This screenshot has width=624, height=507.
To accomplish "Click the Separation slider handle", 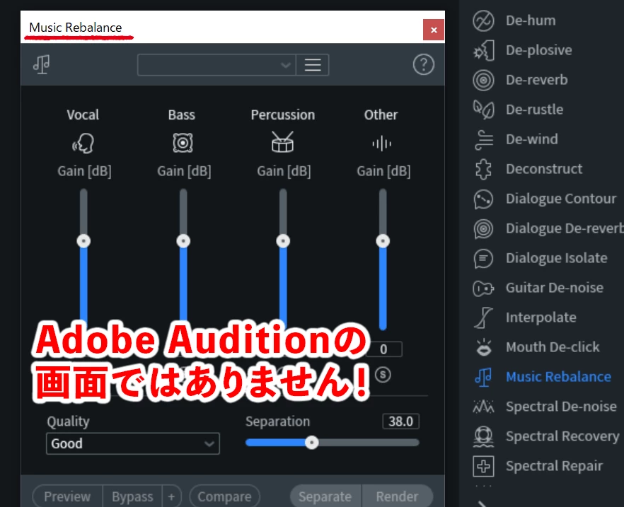I will tap(312, 443).
